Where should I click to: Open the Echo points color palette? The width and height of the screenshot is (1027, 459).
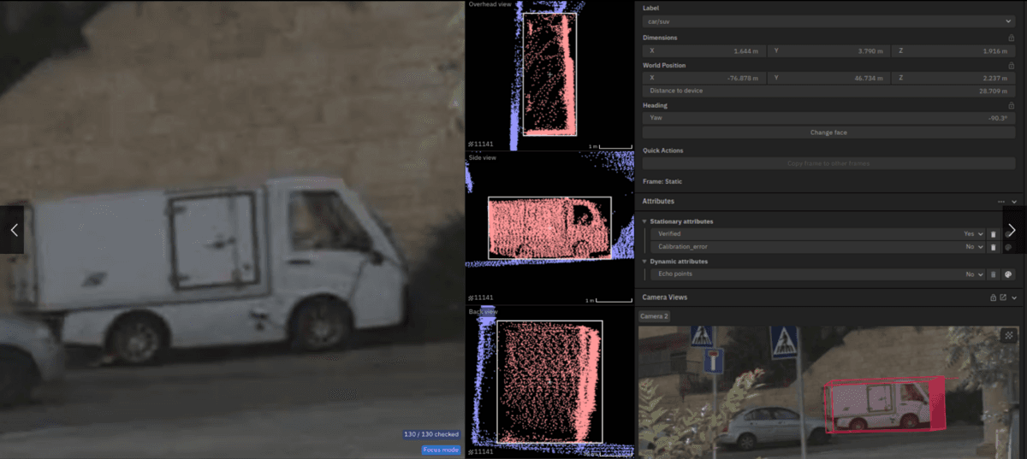(x=1008, y=274)
